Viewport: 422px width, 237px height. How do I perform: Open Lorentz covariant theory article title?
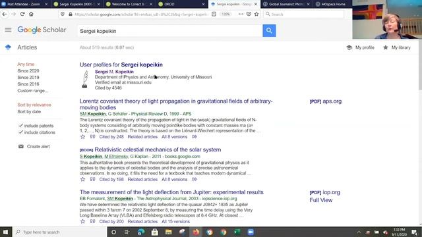[176, 104]
